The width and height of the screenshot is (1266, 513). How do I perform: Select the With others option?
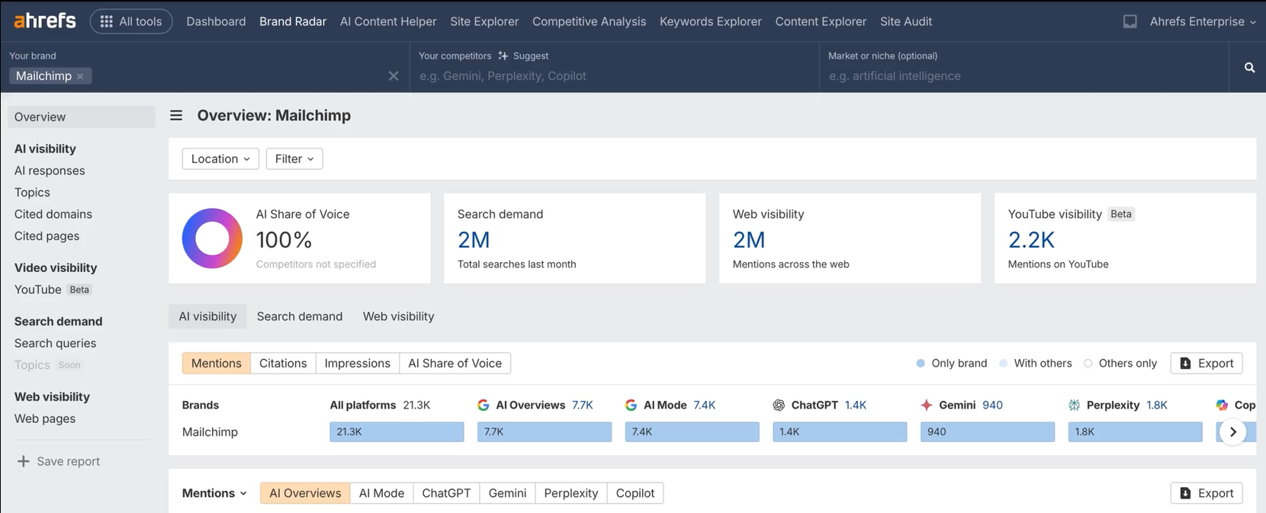[x=1035, y=364]
